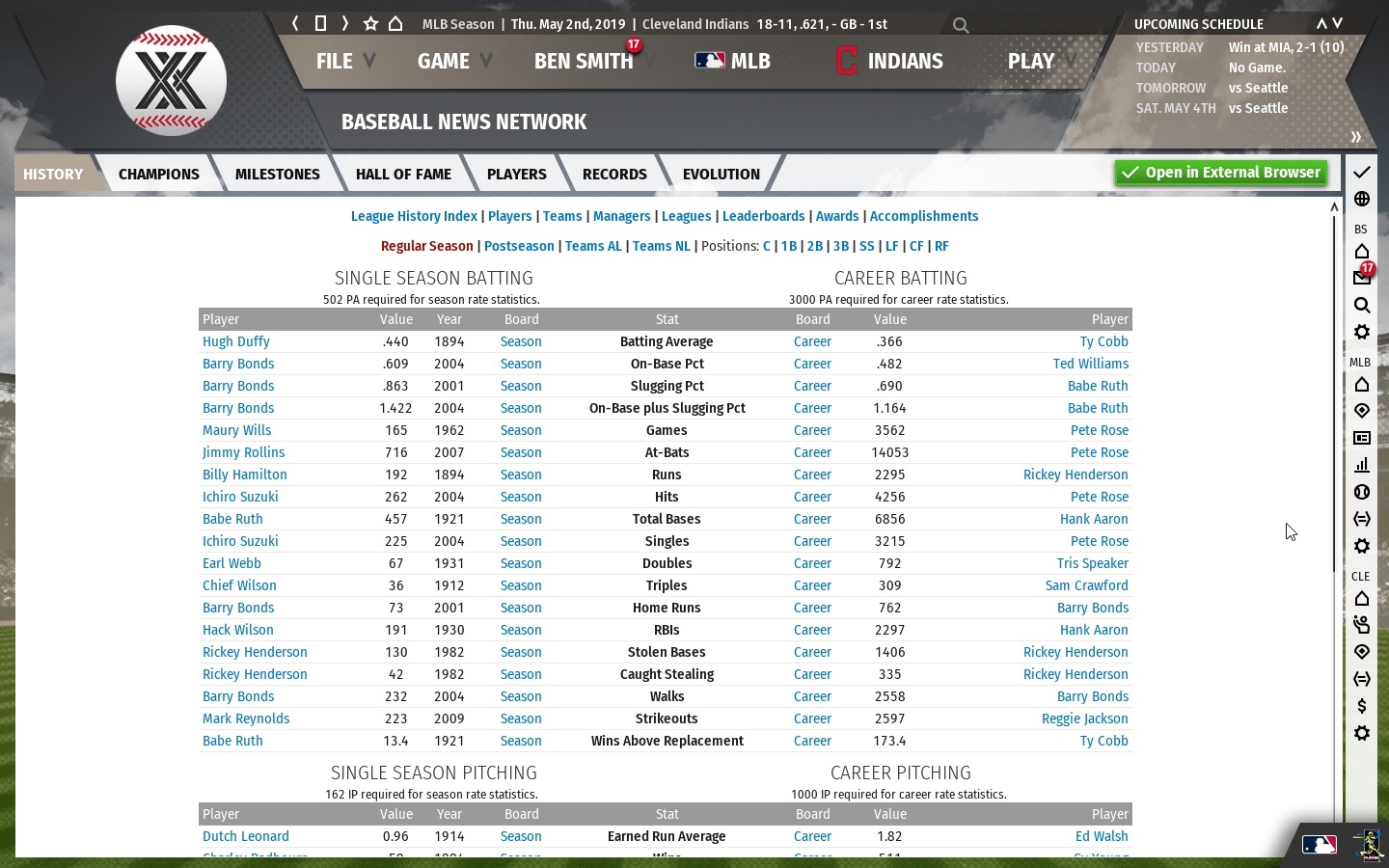Collapse the Upcoming Schedule with the chevron
The width and height of the screenshot is (1389, 868).
pos(1321,23)
